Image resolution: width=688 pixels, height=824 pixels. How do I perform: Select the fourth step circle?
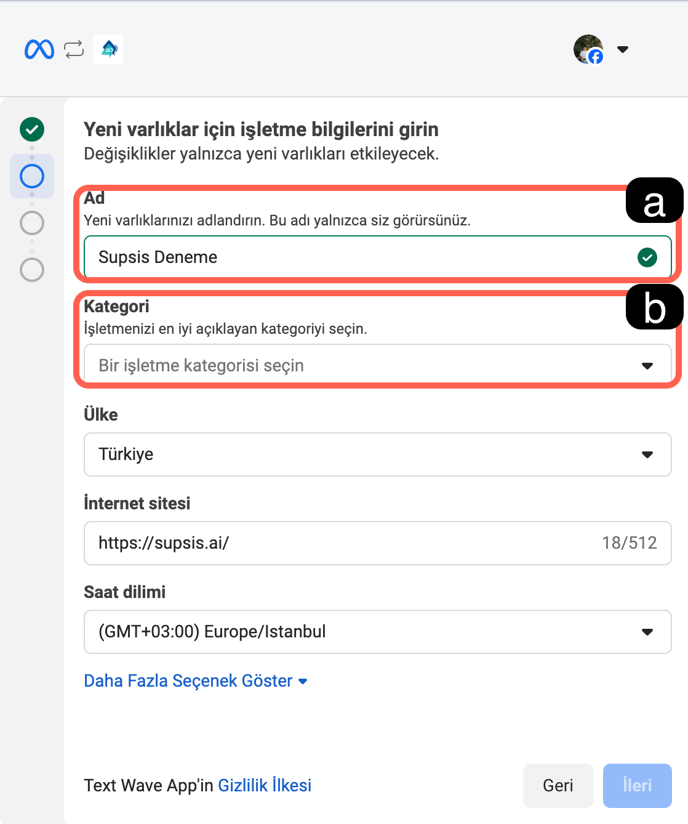(x=32, y=270)
